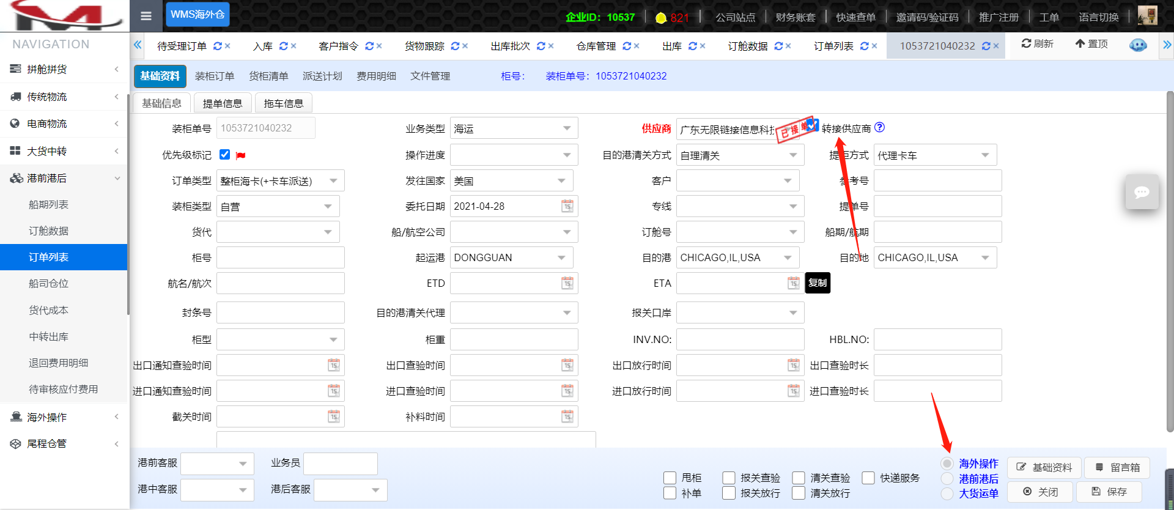Open the user avatar in top bar

click(x=1147, y=15)
